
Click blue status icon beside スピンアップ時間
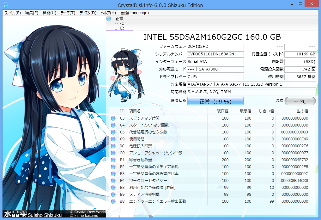point(113,118)
